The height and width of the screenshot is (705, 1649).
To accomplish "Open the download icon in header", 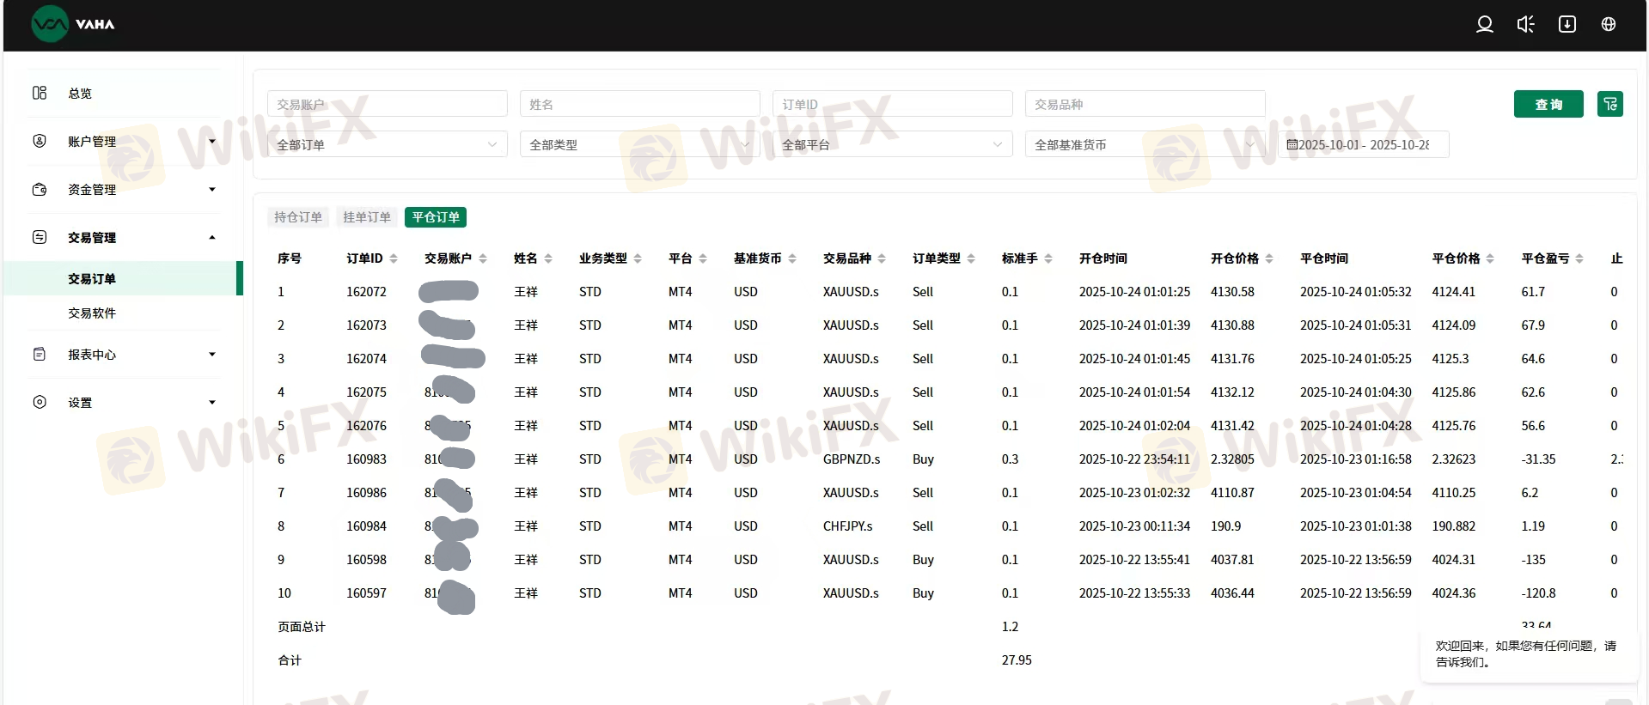I will coord(1567,24).
